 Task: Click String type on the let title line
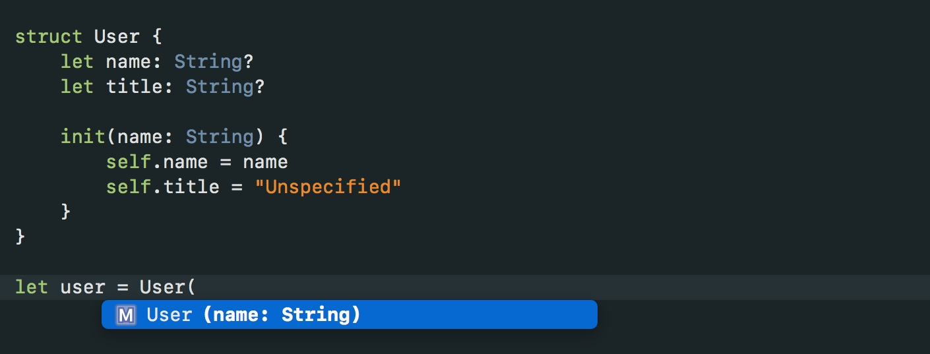click(220, 86)
